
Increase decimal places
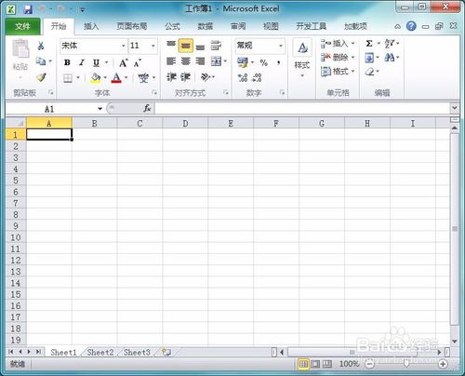(243, 77)
